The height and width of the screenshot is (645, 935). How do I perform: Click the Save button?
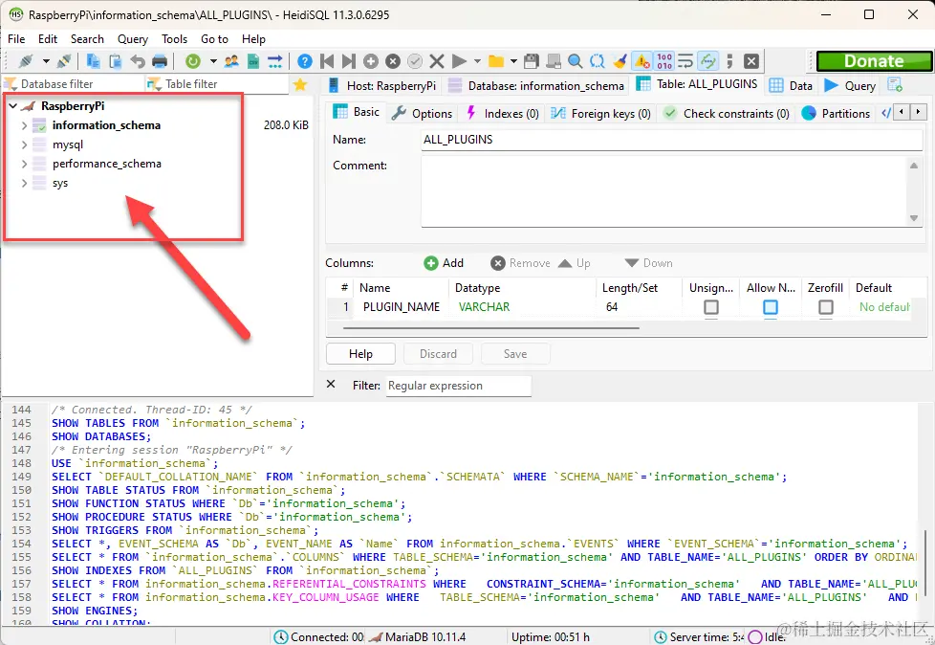(515, 354)
